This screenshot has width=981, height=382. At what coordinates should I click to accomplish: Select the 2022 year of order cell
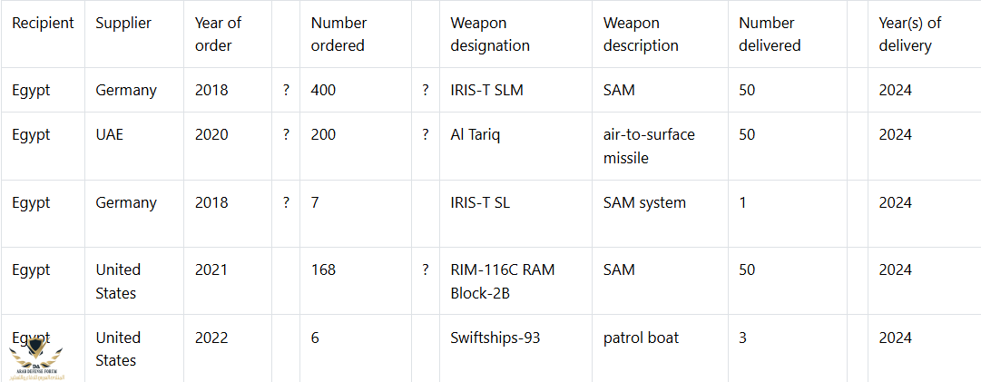point(211,338)
